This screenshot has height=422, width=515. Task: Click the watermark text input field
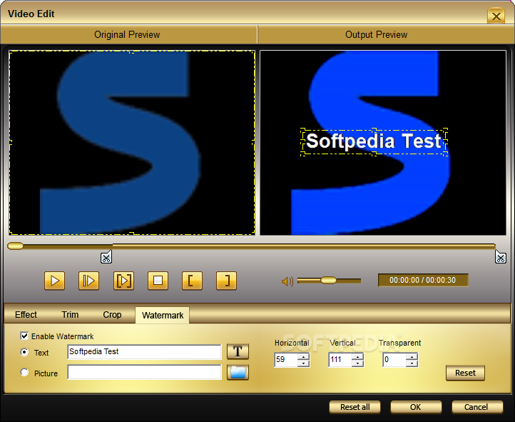[x=145, y=351]
